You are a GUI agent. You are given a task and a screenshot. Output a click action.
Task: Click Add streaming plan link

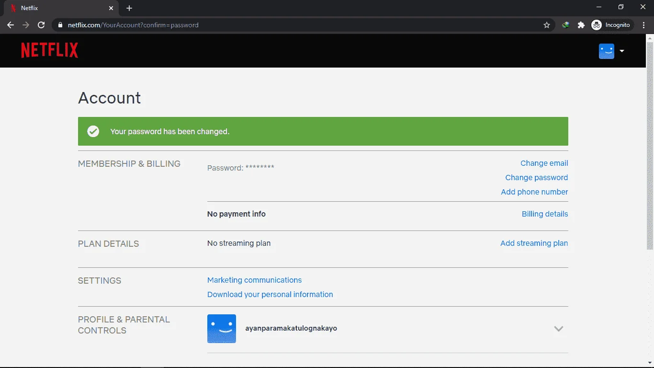pos(534,243)
